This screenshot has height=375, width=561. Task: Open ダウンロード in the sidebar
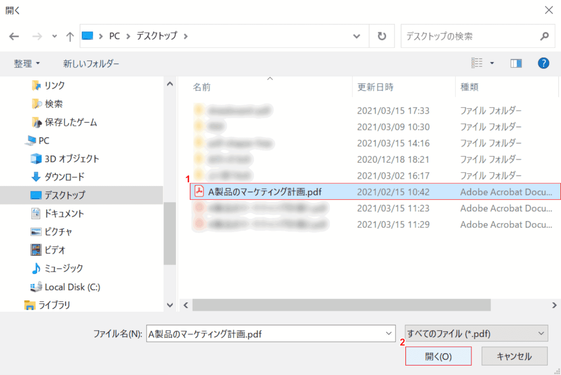tap(58, 177)
